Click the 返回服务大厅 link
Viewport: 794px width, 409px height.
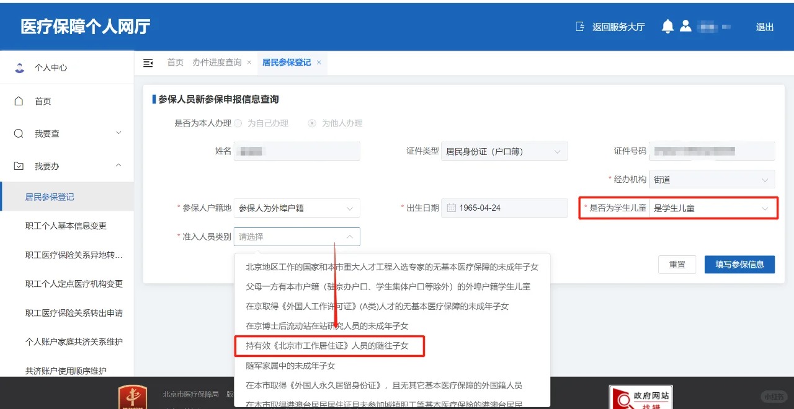pyautogui.click(x=618, y=27)
